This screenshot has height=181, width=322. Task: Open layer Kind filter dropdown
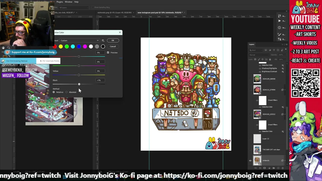click(x=256, y=50)
